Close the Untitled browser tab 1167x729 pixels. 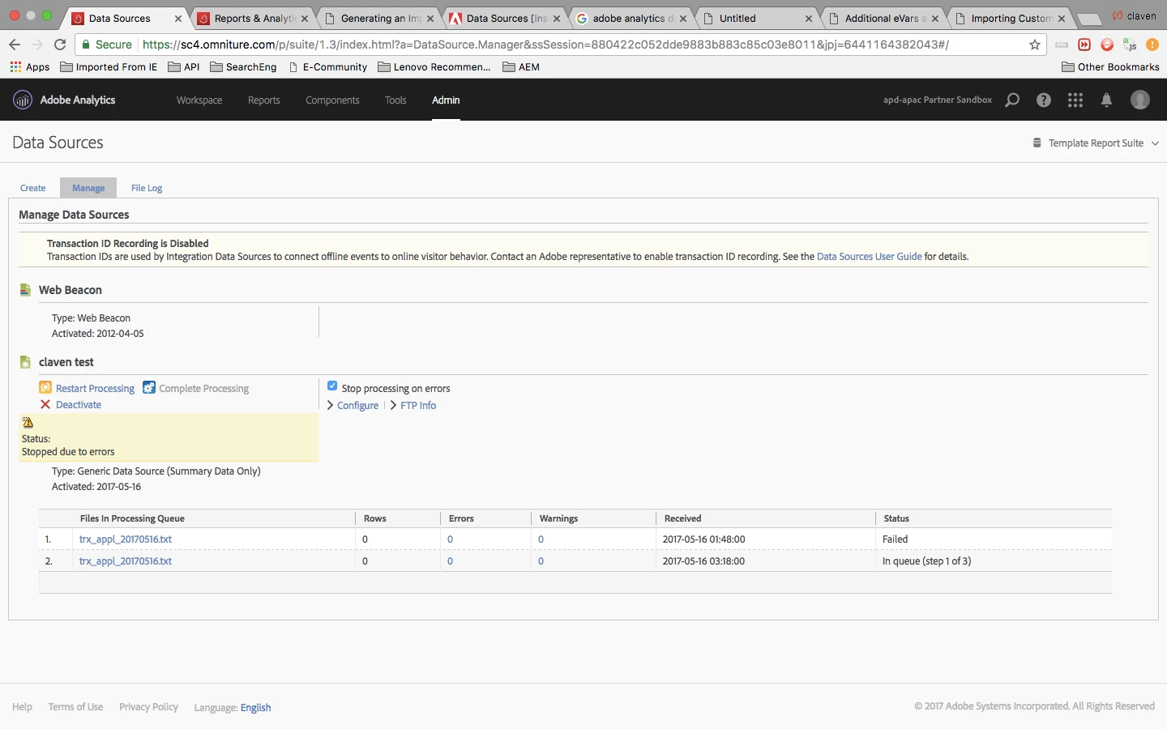808,19
